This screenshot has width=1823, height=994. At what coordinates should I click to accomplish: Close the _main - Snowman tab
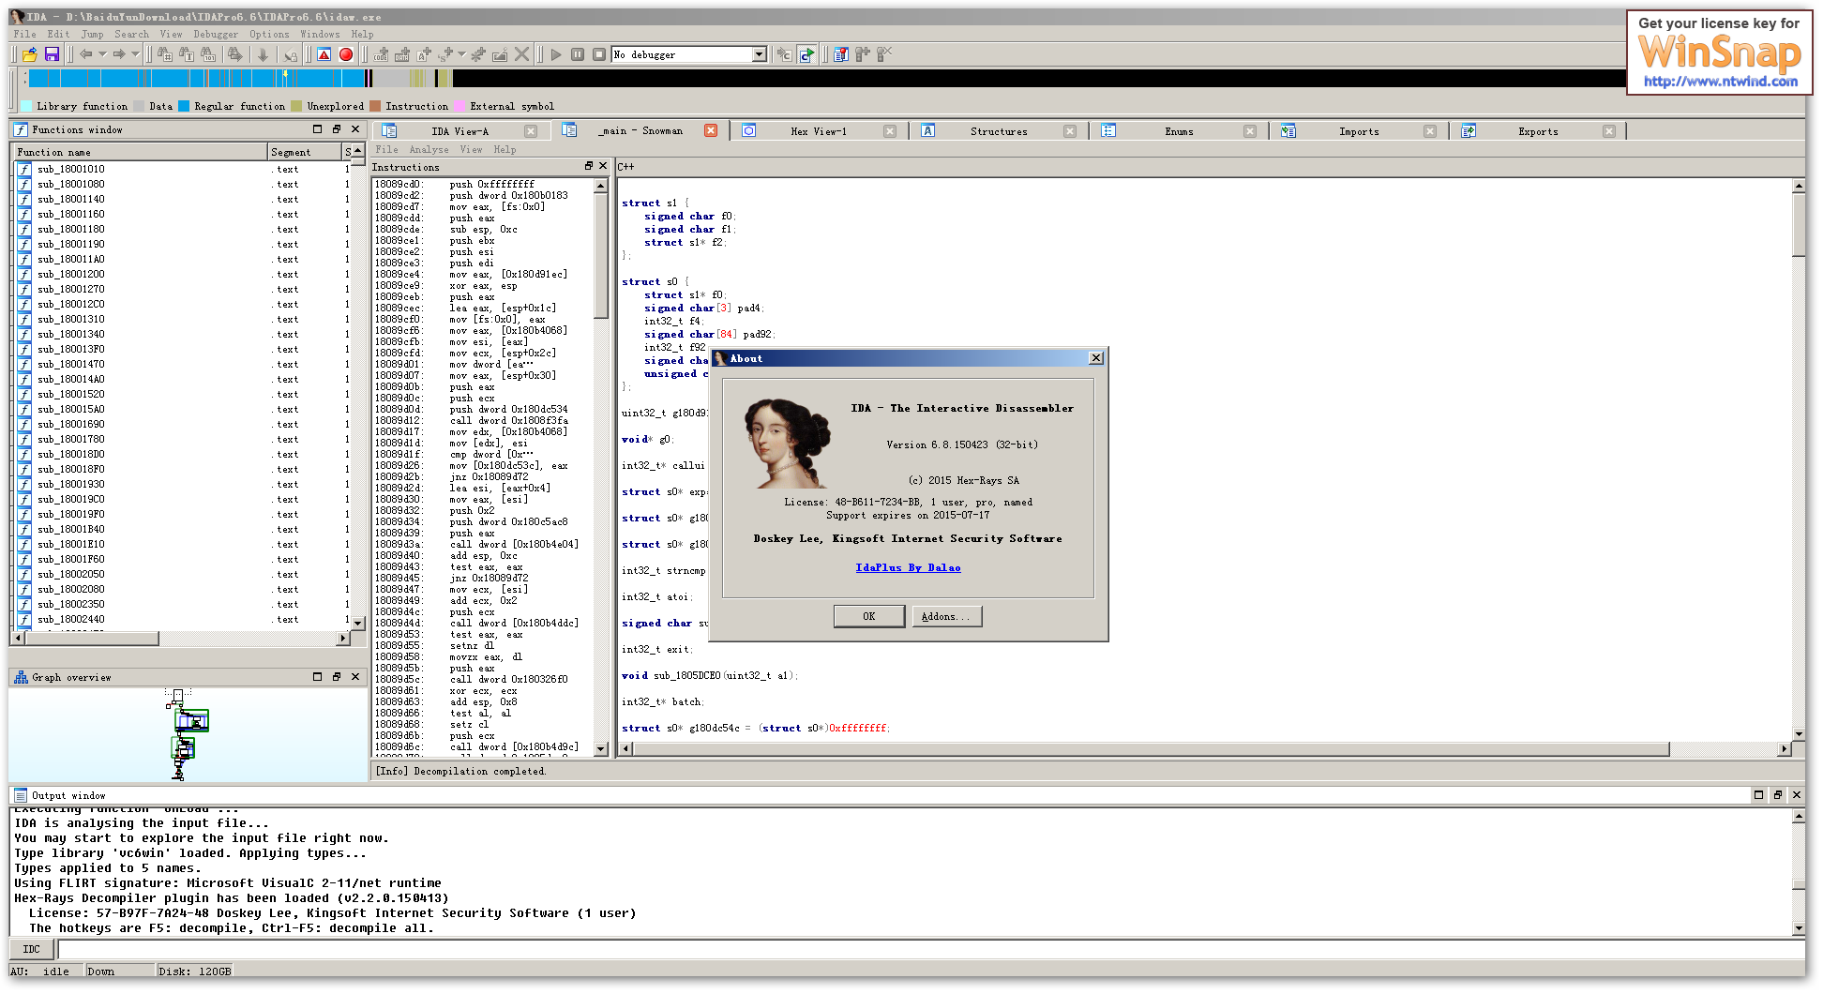pyautogui.click(x=711, y=130)
